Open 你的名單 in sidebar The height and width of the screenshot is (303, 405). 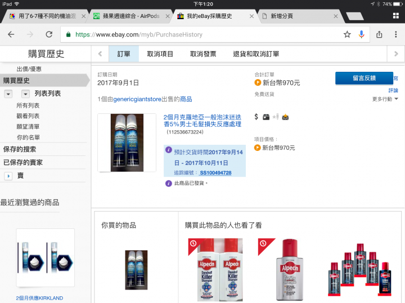pyautogui.click(x=28, y=137)
